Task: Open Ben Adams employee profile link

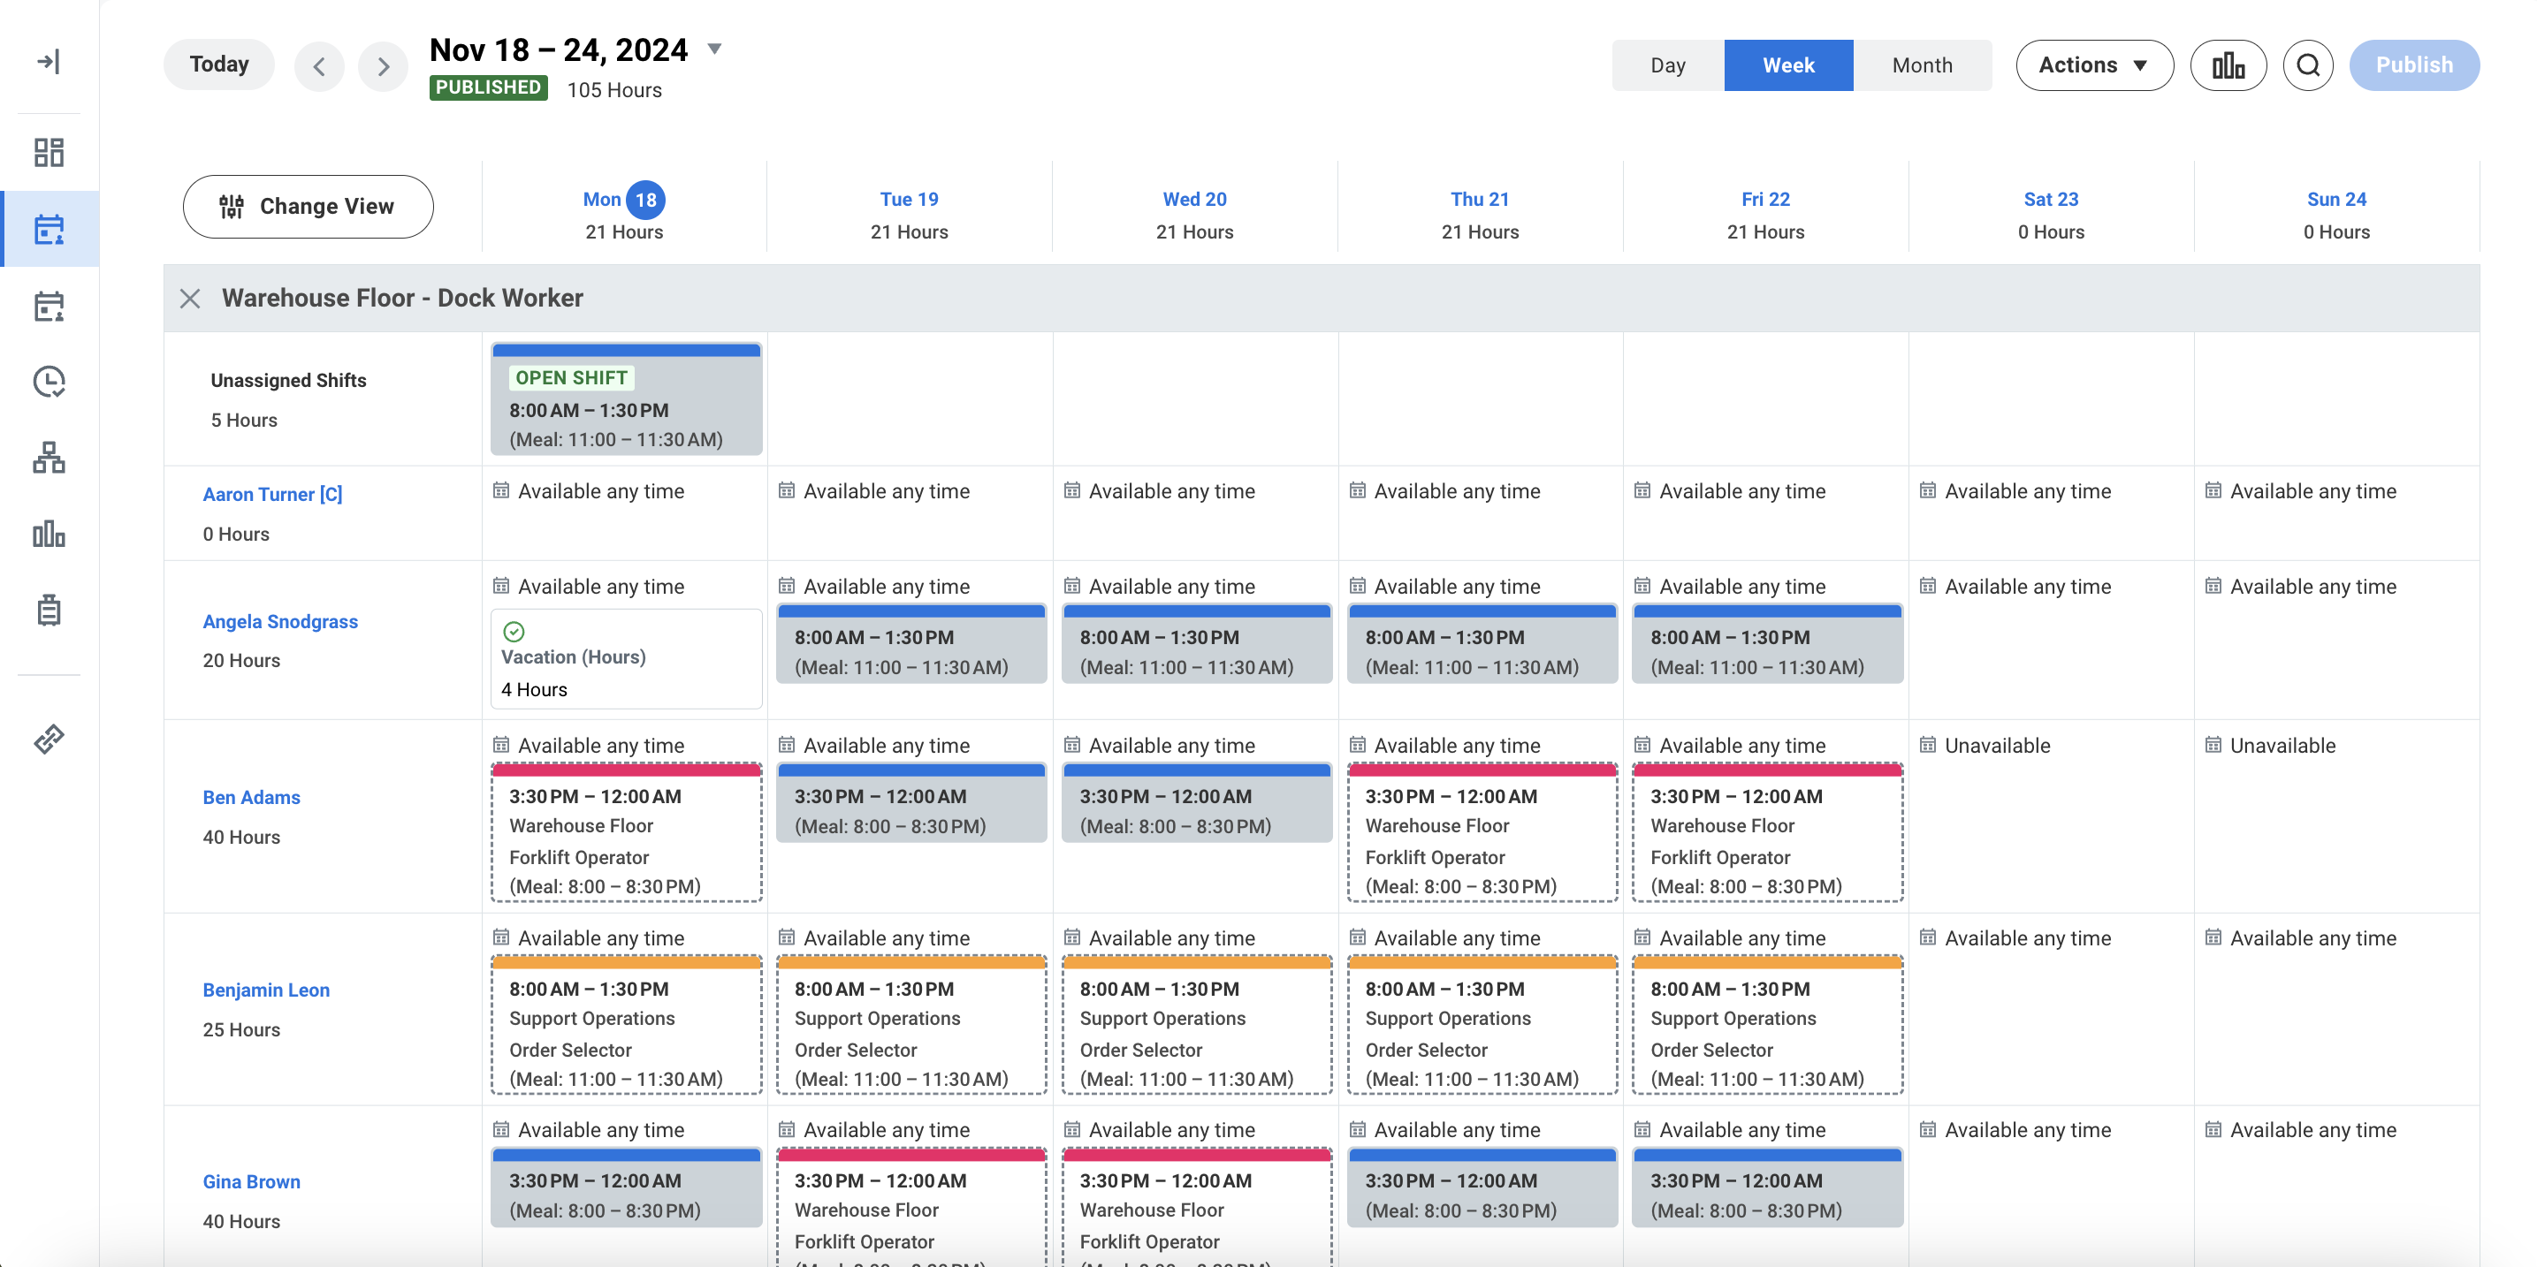Action: [x=251, y=798]
